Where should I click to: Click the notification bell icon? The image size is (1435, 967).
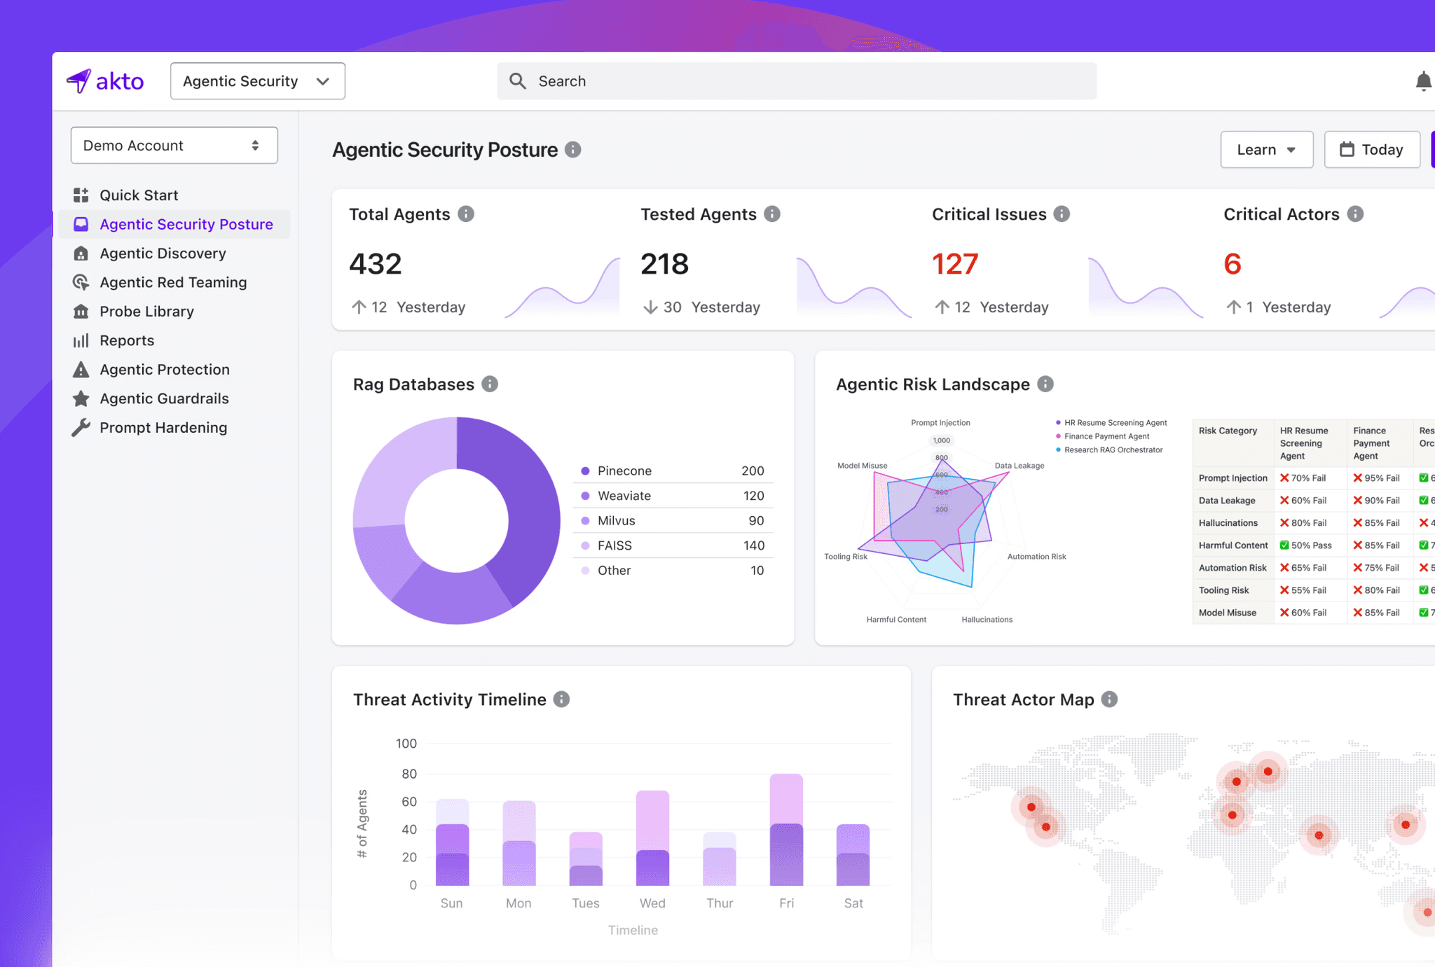1422,81
